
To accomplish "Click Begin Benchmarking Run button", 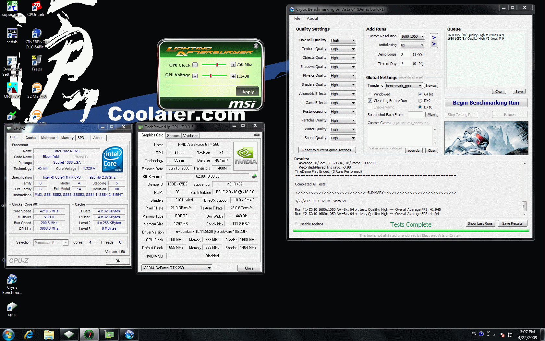I will click(486, 103).
